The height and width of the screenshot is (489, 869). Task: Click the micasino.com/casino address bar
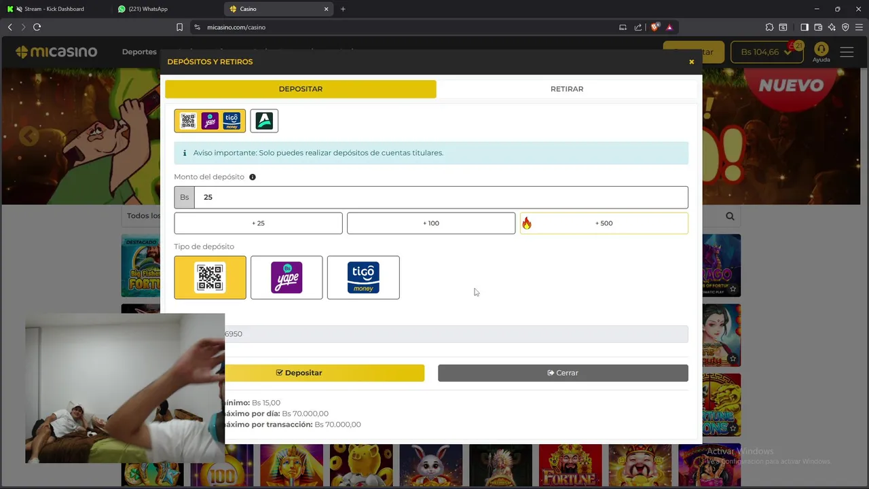tap(407, 27)
